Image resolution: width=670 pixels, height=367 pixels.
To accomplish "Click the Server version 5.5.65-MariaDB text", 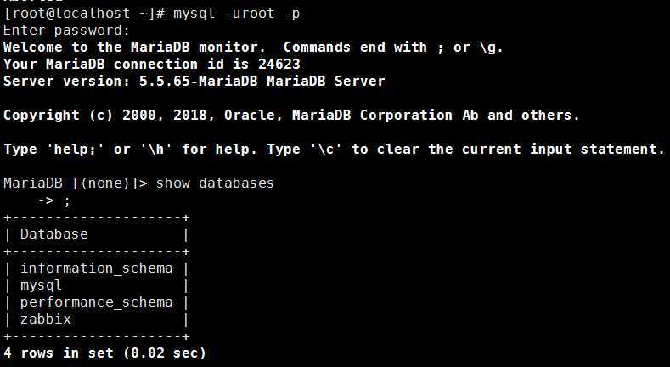I will [194, 82].
